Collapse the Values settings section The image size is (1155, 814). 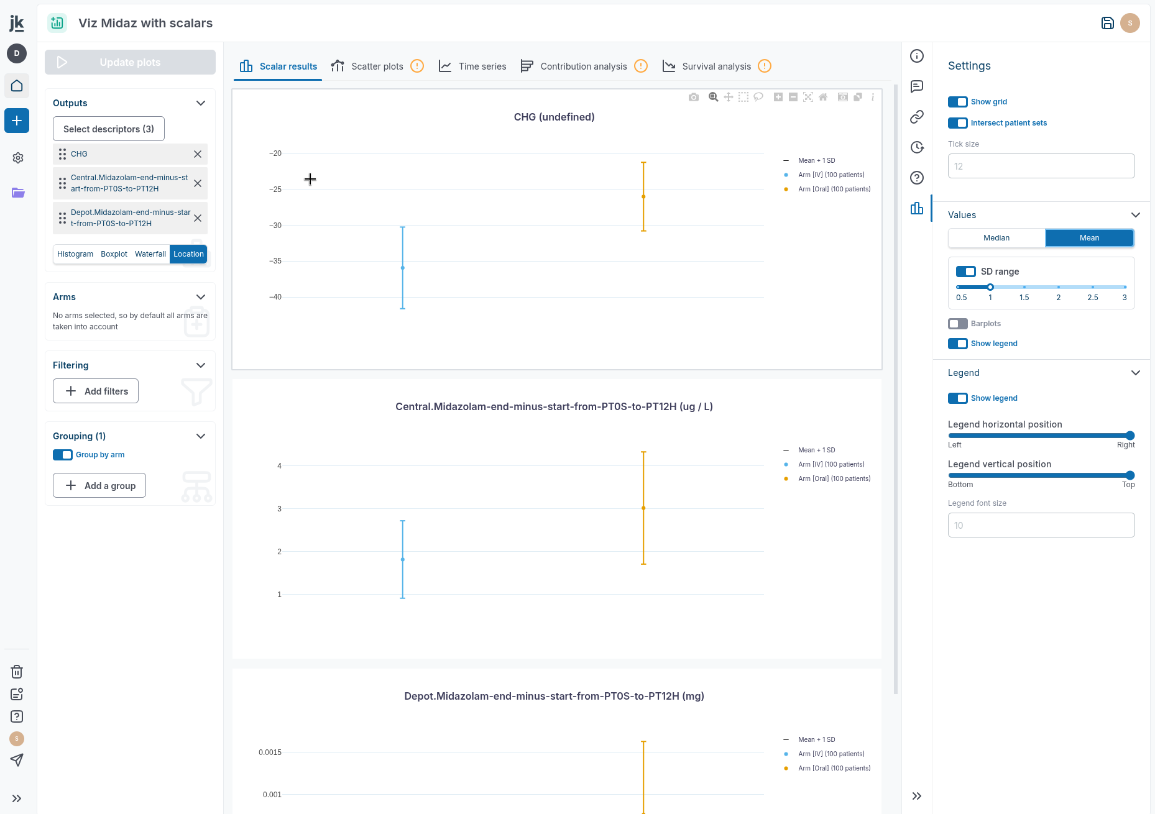pos(1135,215)
